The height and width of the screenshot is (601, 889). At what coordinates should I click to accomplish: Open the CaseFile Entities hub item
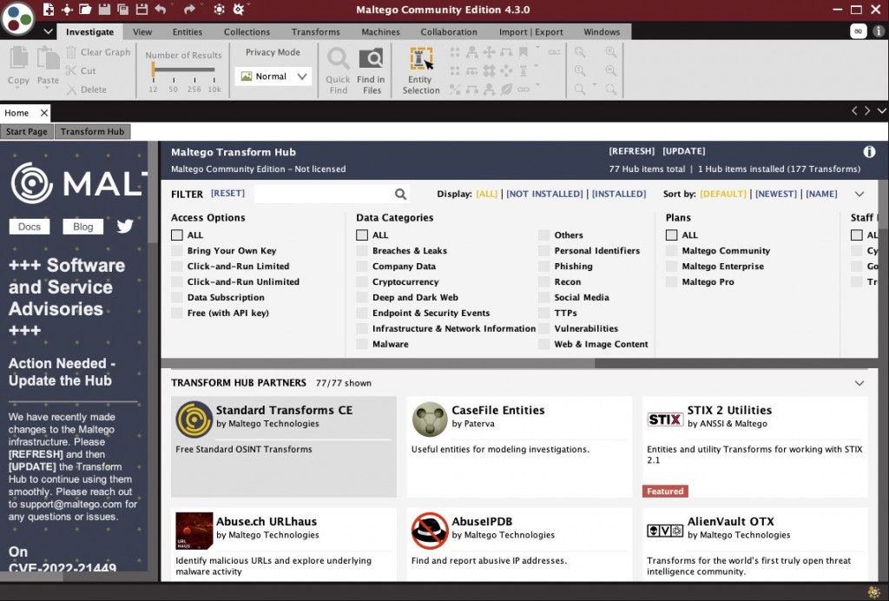519,446
